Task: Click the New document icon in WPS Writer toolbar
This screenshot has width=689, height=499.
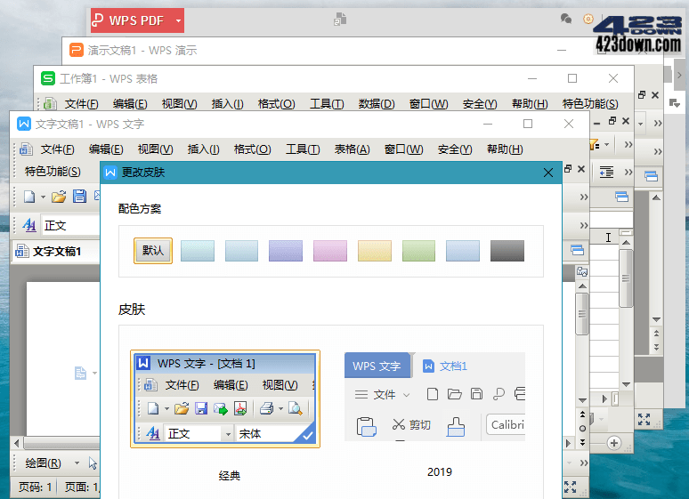Action: (x=29, y=197)
